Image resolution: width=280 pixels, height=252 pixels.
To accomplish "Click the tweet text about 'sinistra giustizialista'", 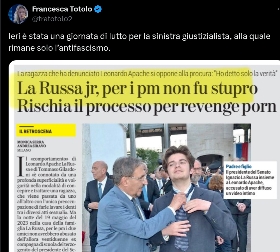I will 139,36.
